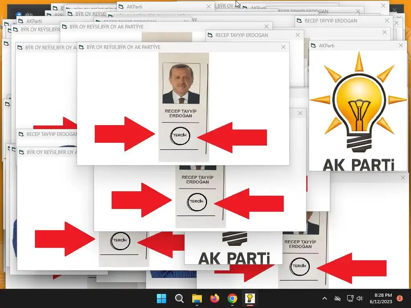The width and height of the screenshot is (411, 308).
Task: Click Erdogan portrait in the frontmost window
Action: point(181,83)
